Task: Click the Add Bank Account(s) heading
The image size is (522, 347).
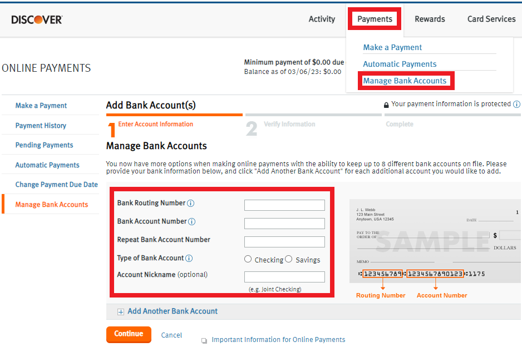Action: click(x=151, y=105)
